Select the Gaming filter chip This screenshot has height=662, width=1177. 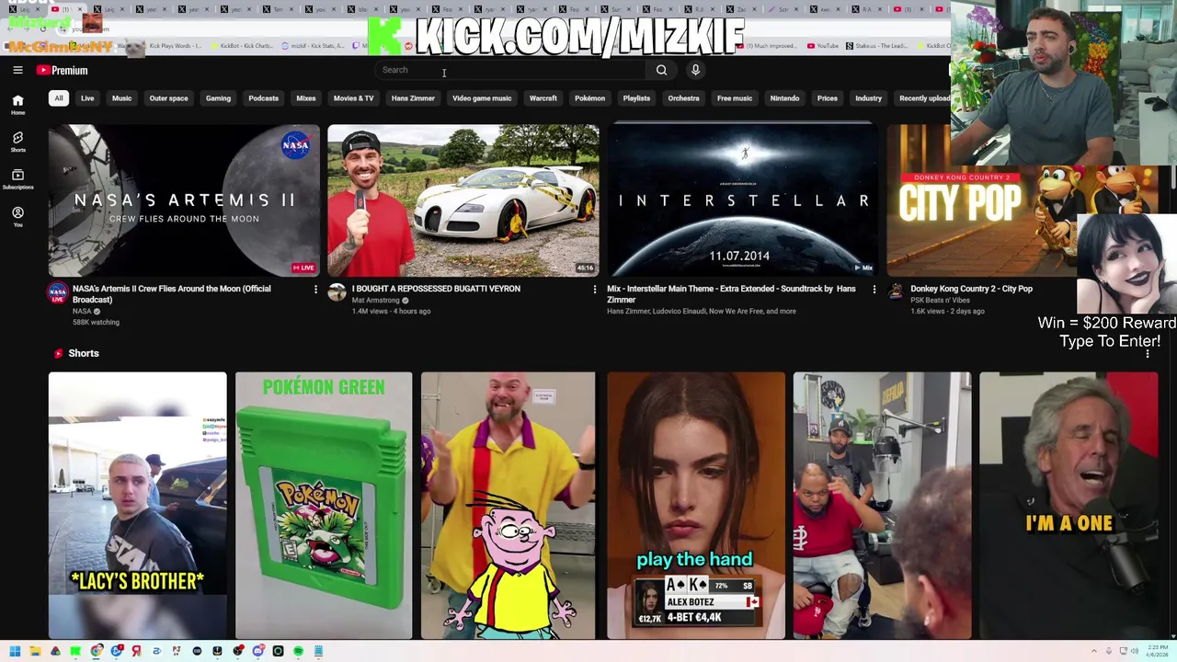tap(218, 98)
